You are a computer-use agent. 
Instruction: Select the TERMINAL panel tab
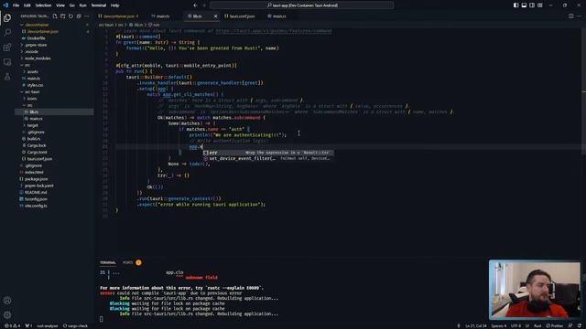tap(108, 262)
